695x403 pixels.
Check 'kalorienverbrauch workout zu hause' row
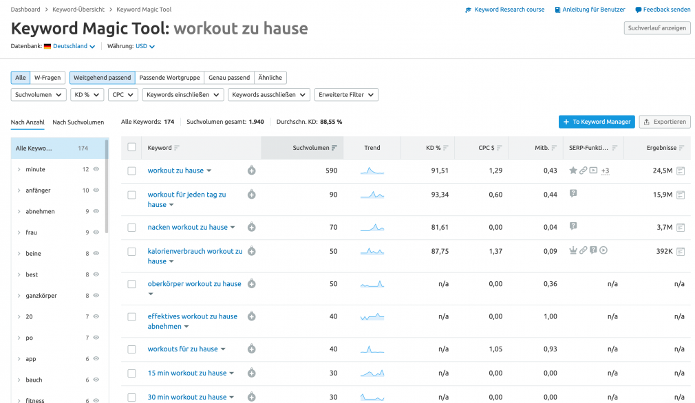[x=131, y=252]
